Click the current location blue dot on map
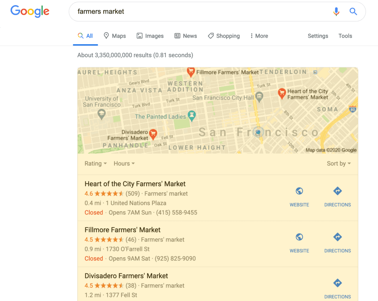378x301 pixels. pyautogui.click(x=258, y=132)
